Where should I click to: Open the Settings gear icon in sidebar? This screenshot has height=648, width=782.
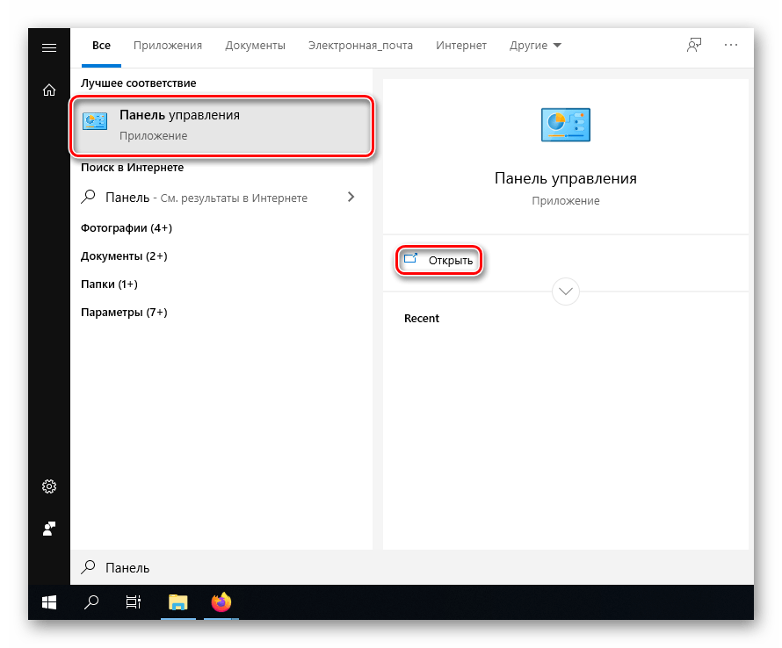(x=49, y=486)
